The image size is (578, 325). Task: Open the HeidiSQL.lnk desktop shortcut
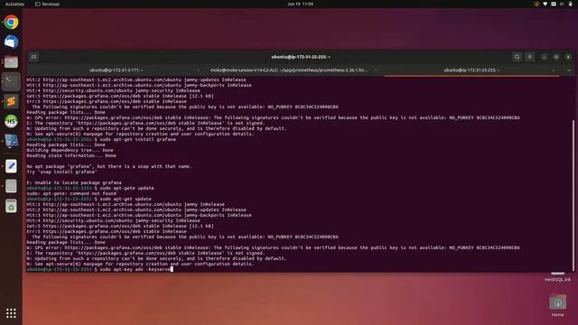tap(558, 277)
